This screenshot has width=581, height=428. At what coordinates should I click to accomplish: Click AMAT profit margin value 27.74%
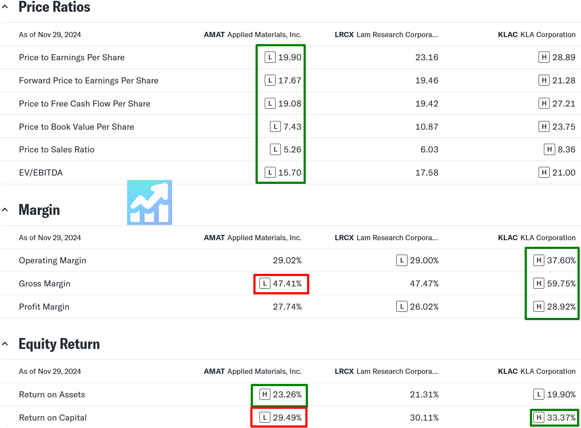click(x=287, y=307)
